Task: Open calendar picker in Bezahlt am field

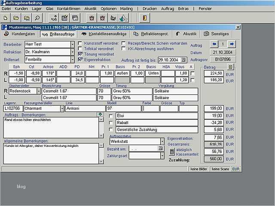Action: pyautogui.click(x=160, y=148)
